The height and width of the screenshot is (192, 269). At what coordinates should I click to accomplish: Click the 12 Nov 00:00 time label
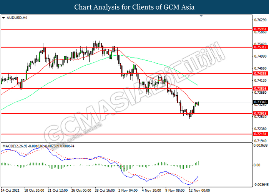coord(199,190)
